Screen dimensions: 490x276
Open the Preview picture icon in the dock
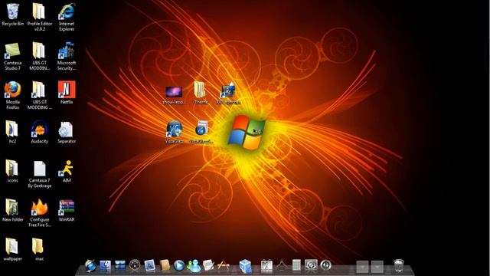(x=150, y=266)
